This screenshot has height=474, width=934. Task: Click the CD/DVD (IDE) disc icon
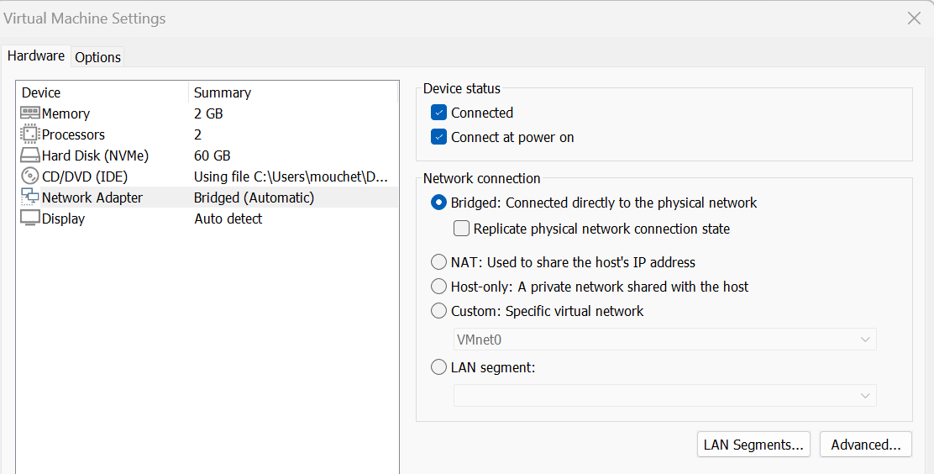pyautogui.click(x=30, y=176)
